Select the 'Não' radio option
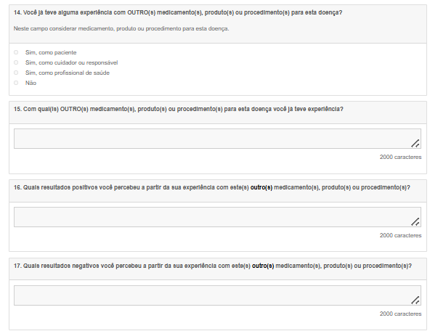 click(x=16, y=83)
